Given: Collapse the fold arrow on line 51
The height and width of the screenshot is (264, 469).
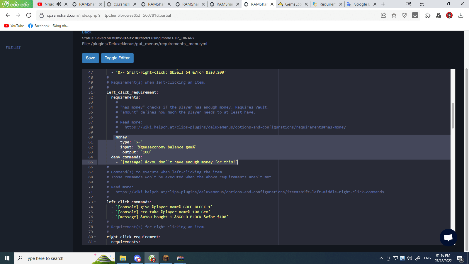Looking at the screenshot, I should [x=95, y=92].
